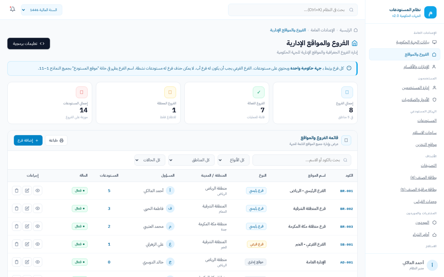Select الفروع والمواقع sidebar item
The width and height of the screenshot is (444, 277).
(405, 54)
